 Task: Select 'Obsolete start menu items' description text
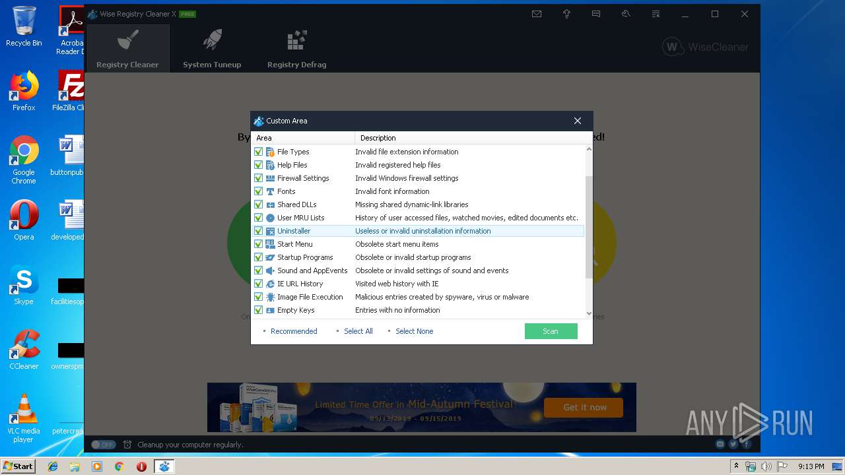(397, 244)
